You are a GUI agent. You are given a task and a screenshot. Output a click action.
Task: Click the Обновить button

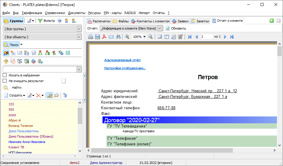tap(176, 28)
